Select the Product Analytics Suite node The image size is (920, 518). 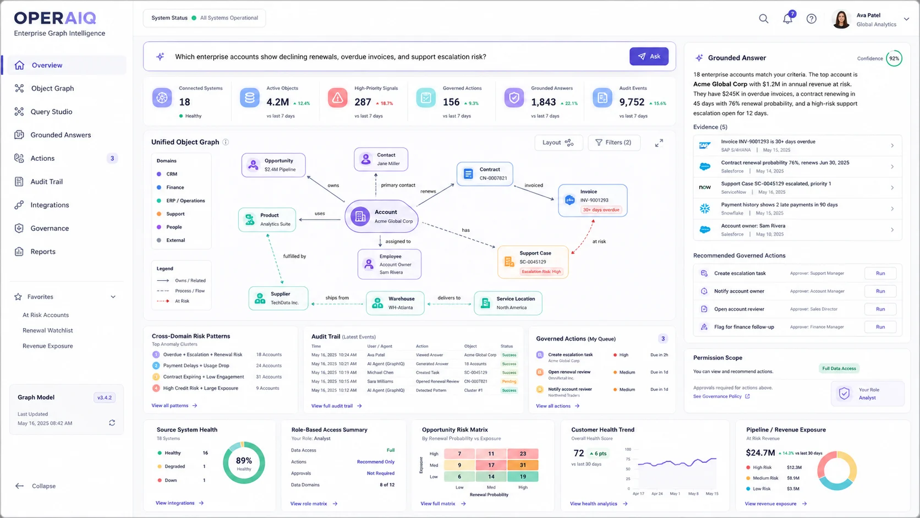(x=267, y=220)
